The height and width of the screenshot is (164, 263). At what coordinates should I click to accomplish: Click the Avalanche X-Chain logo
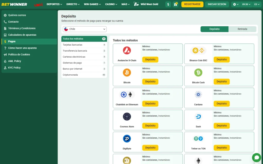127,50
